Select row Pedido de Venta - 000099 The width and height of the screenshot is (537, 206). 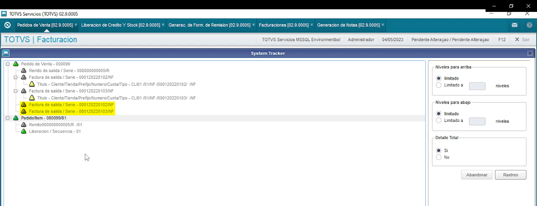tap(45, 64)
